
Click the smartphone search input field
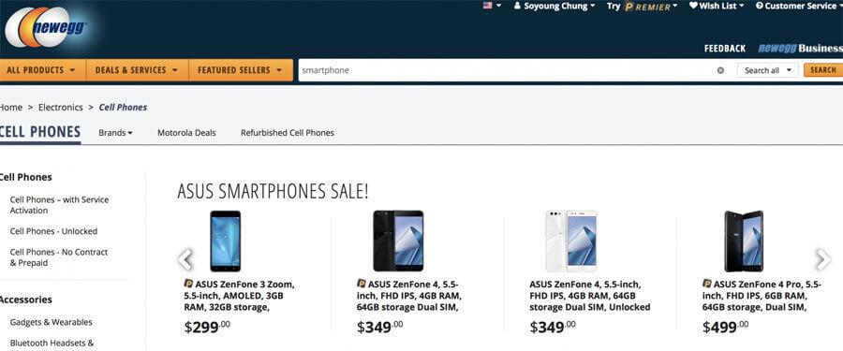[x=506, y=70]
